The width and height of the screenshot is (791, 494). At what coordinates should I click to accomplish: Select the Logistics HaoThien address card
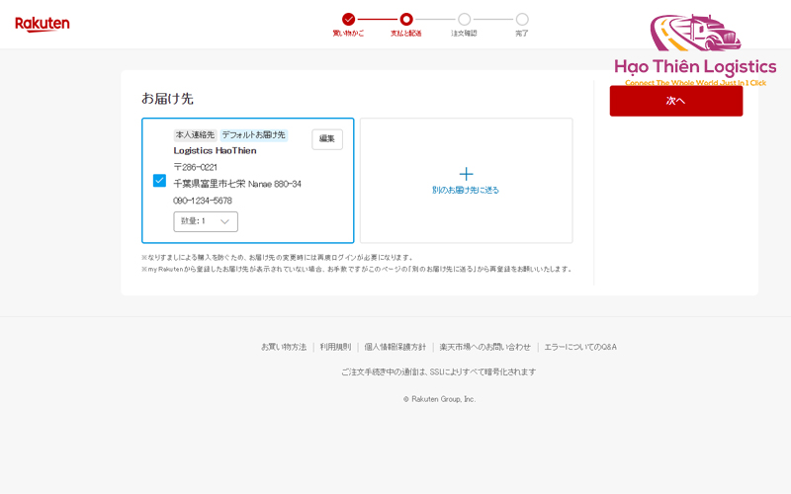248,181
